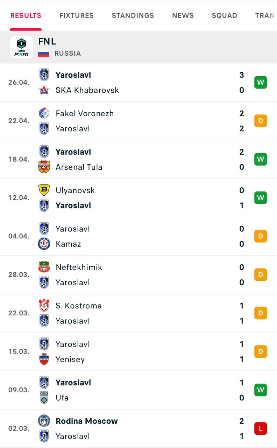Viewport: 277px width, 448px height.
Task: Click Rodina Moscow team crest
Action: [x=44, y=421]
